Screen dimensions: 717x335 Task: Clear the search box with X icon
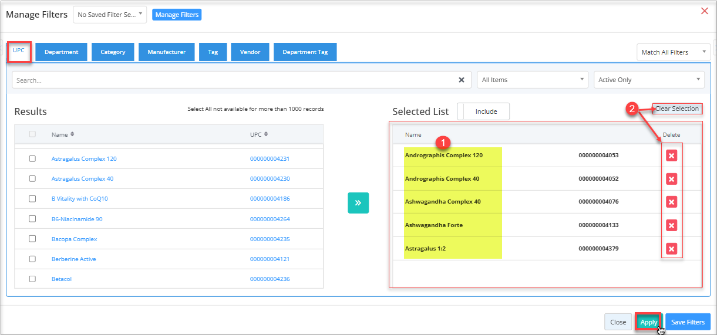coord(461,80)
